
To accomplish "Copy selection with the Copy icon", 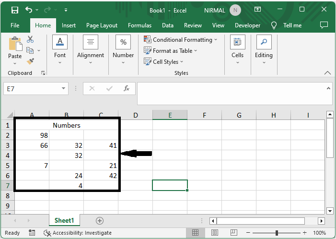I will [x=30, y=50].
